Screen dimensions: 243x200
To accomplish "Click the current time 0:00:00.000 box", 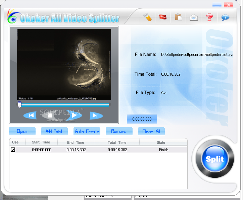I will click(x=142, y=119).
